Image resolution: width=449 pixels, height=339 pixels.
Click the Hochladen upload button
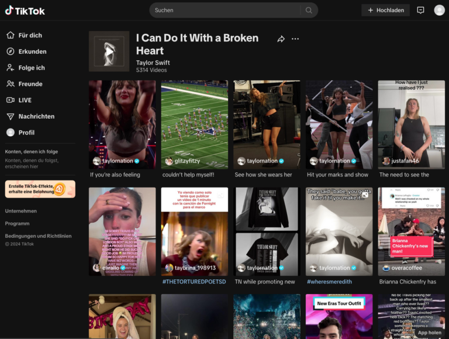coord(385,11)
